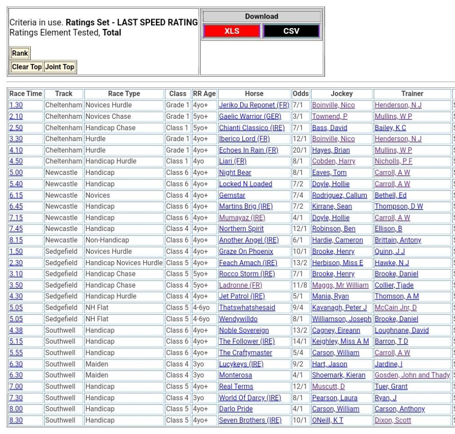Image resolution: width=455 pixels, height=434 pixels.
Task: Open the 5.00 Newcastle race link
Action: (x=16, y=173)
